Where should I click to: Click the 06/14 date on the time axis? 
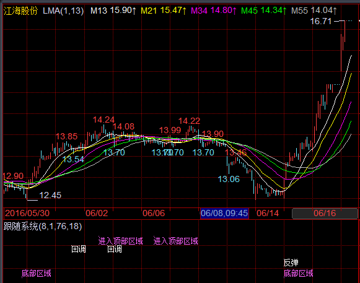point(268,213)
